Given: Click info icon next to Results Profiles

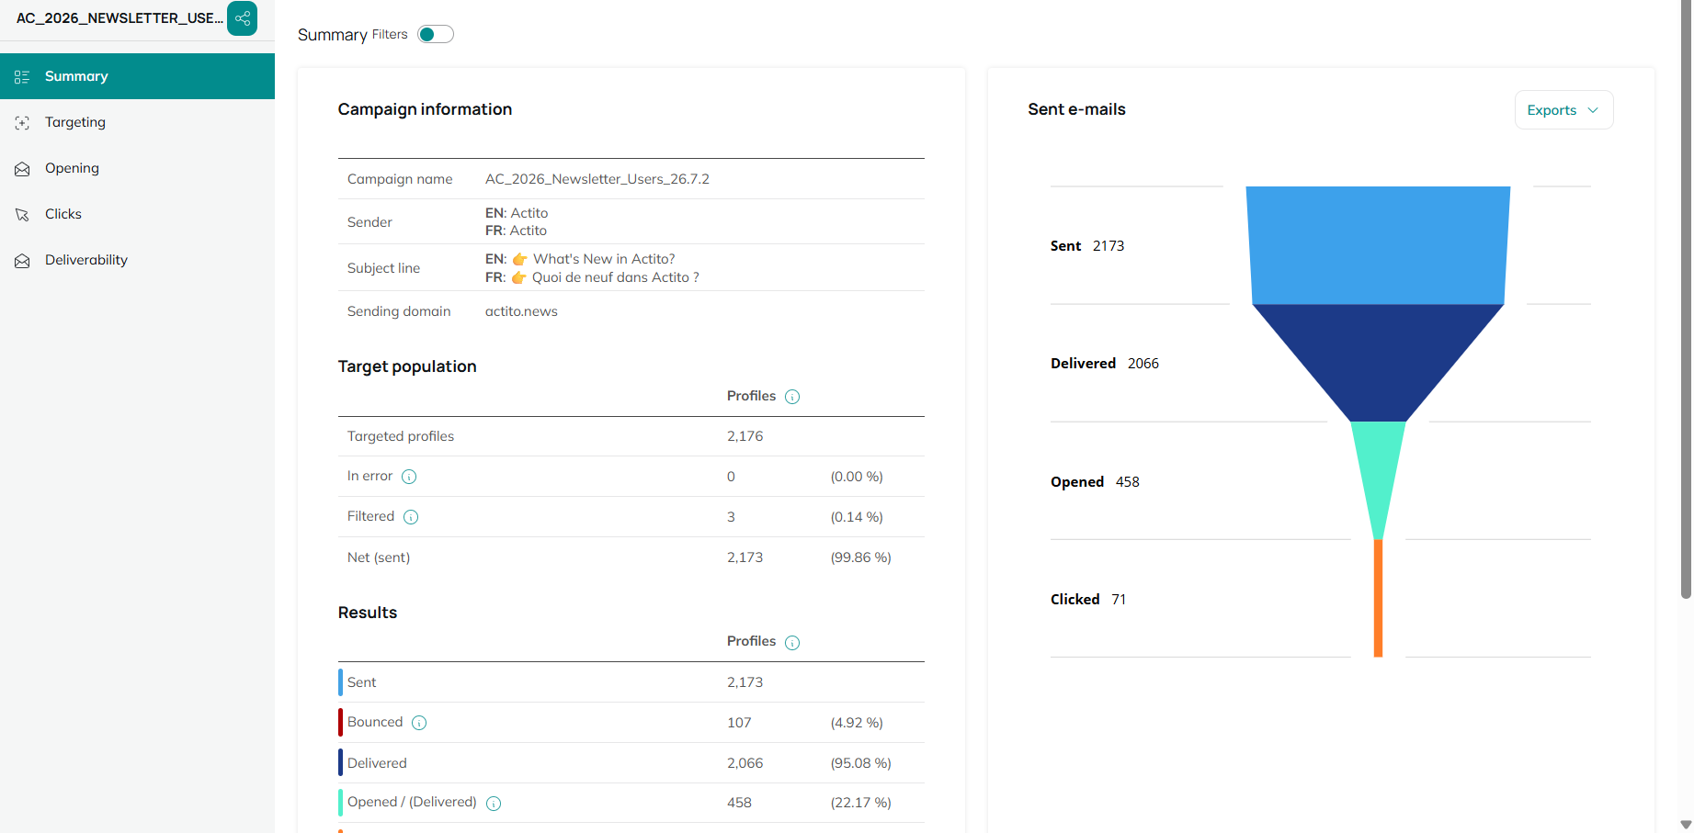Looking at the screenshot, I should (x=792, y=643).
